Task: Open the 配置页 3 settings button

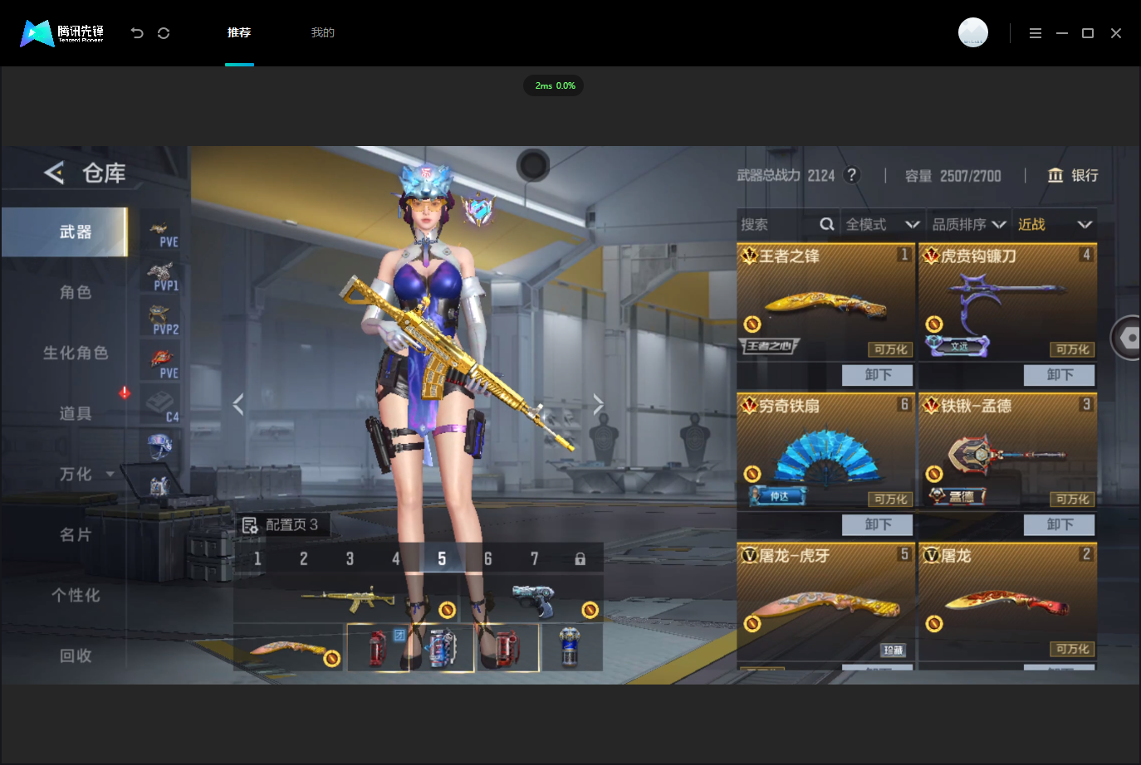Action: click(282, 524)
